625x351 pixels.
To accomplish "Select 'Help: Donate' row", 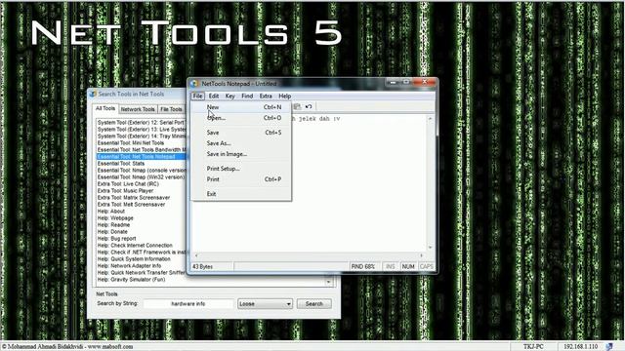I will 141,232.
